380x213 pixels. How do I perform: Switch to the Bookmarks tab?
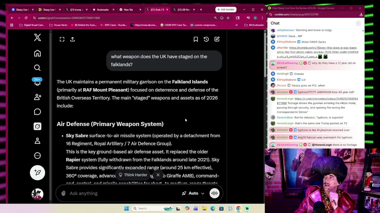pos(102,10)
